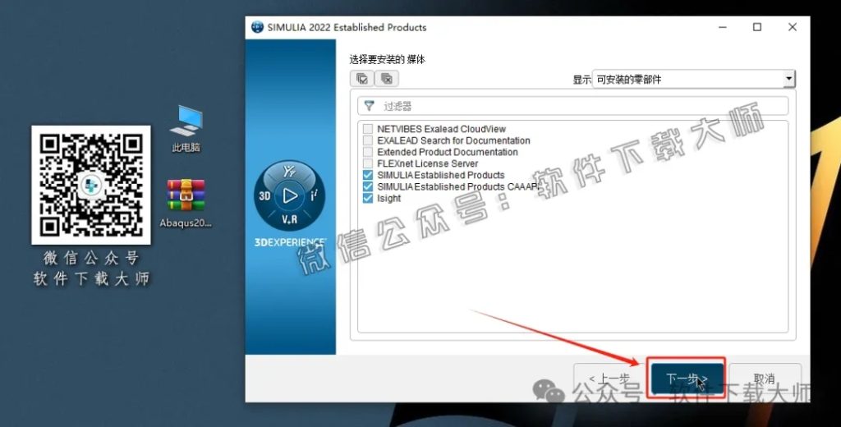Screen dimensions: 841x427
Task: Click the 下一步 next button
Action: coord(687,379)
